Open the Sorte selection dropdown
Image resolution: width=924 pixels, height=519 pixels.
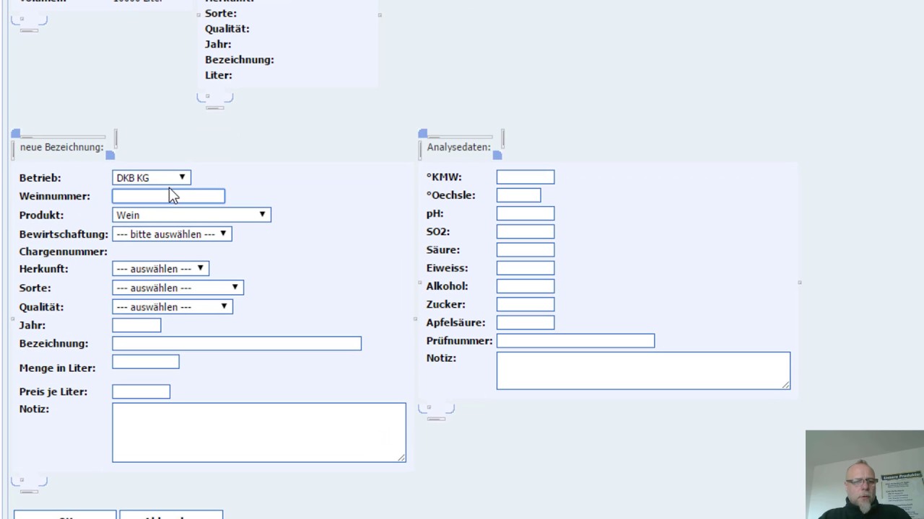point(178,288)
